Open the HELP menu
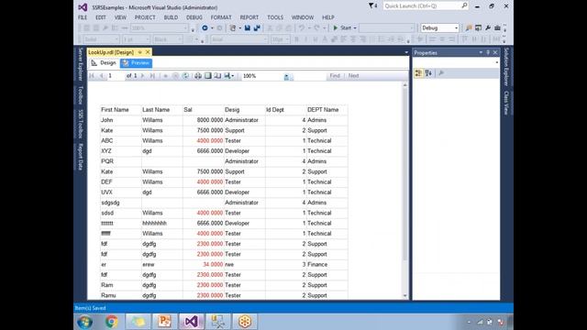The image size is (587, 330). point(328,17)
